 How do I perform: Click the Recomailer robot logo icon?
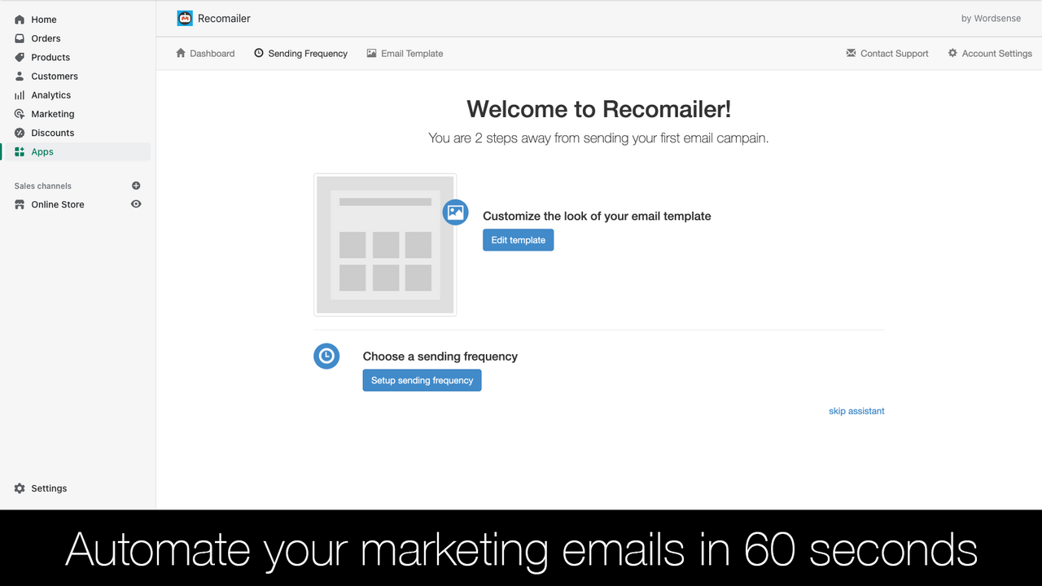(185, 18)
